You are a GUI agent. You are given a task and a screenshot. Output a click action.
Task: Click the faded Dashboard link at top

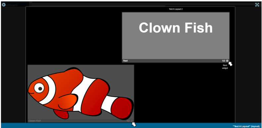11,5
